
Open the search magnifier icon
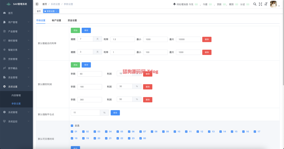[x=255, y=4]
